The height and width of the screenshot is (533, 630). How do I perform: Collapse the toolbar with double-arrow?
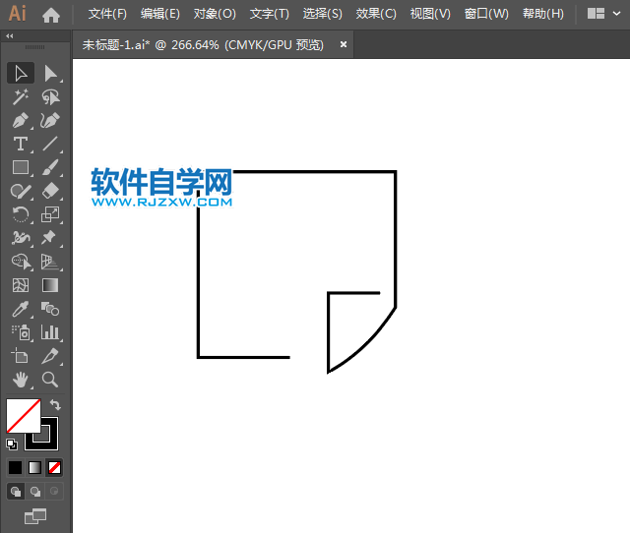point(10,35)
